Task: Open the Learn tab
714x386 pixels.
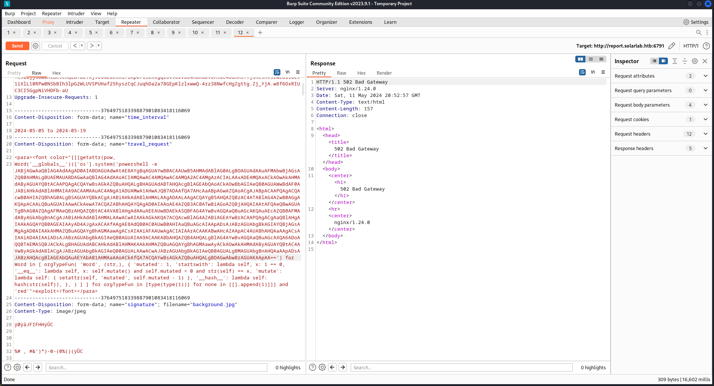Action: coord(390,22)
